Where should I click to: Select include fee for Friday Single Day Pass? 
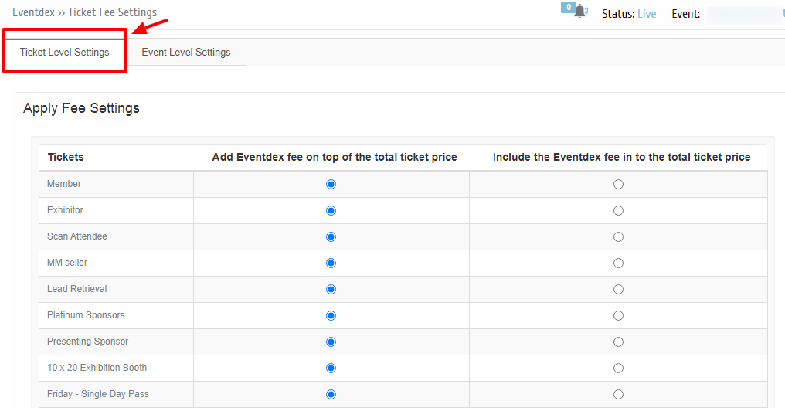click(x=618, y=395)
